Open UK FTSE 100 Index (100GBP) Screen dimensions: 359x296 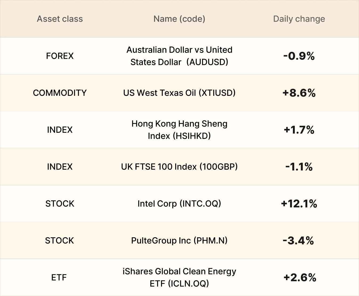point(179,167)
